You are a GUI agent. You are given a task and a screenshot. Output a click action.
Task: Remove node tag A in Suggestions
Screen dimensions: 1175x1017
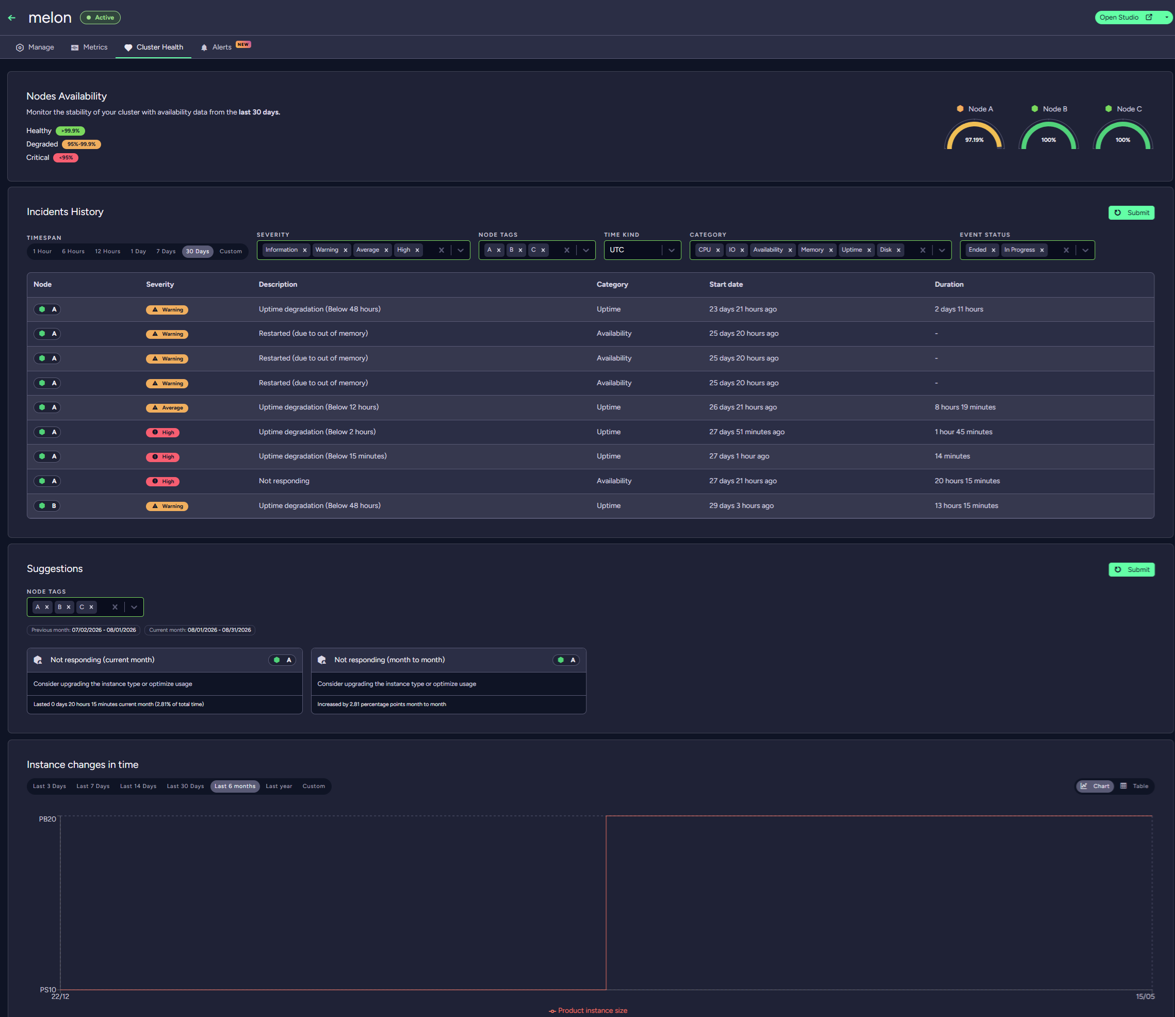(x=47, y=607)
